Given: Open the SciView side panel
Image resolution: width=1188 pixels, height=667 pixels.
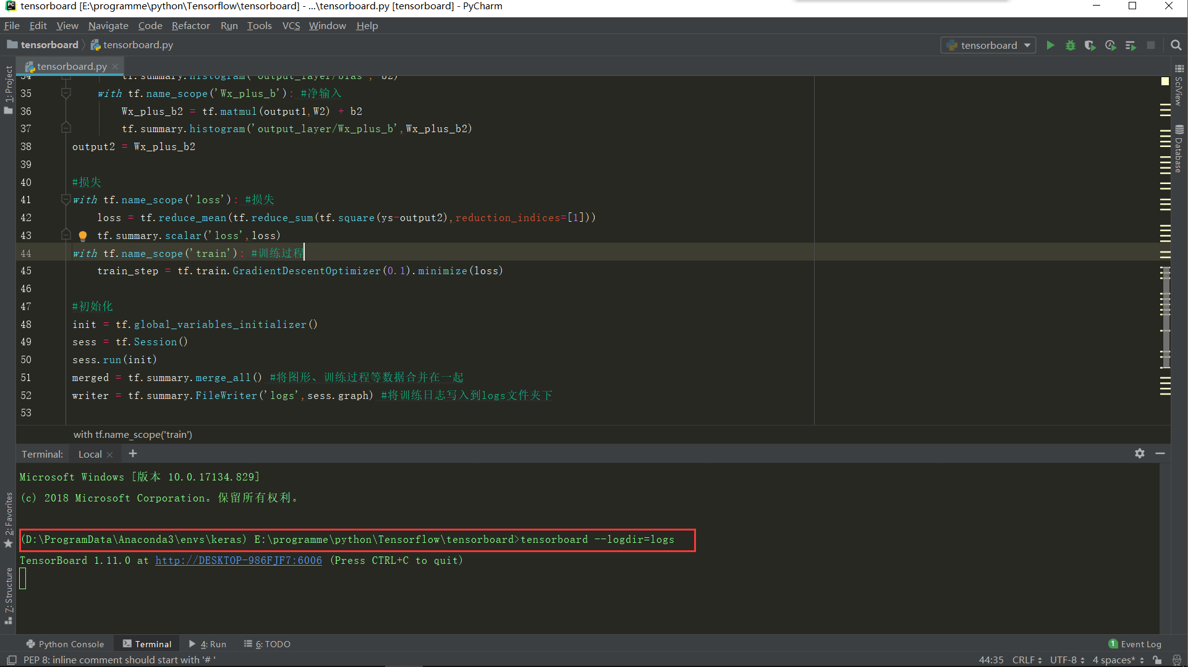Looking at the screenshot, I should point(1179,93).
